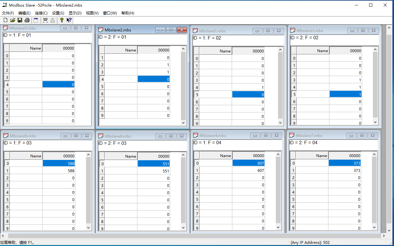Open slave definition window icon in toolbar
This screenshot has width=394, height=246.
pyautogui.click(x=36, y=20)
